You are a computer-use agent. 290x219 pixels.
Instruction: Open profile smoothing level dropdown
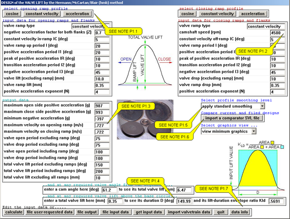(262, 106)
